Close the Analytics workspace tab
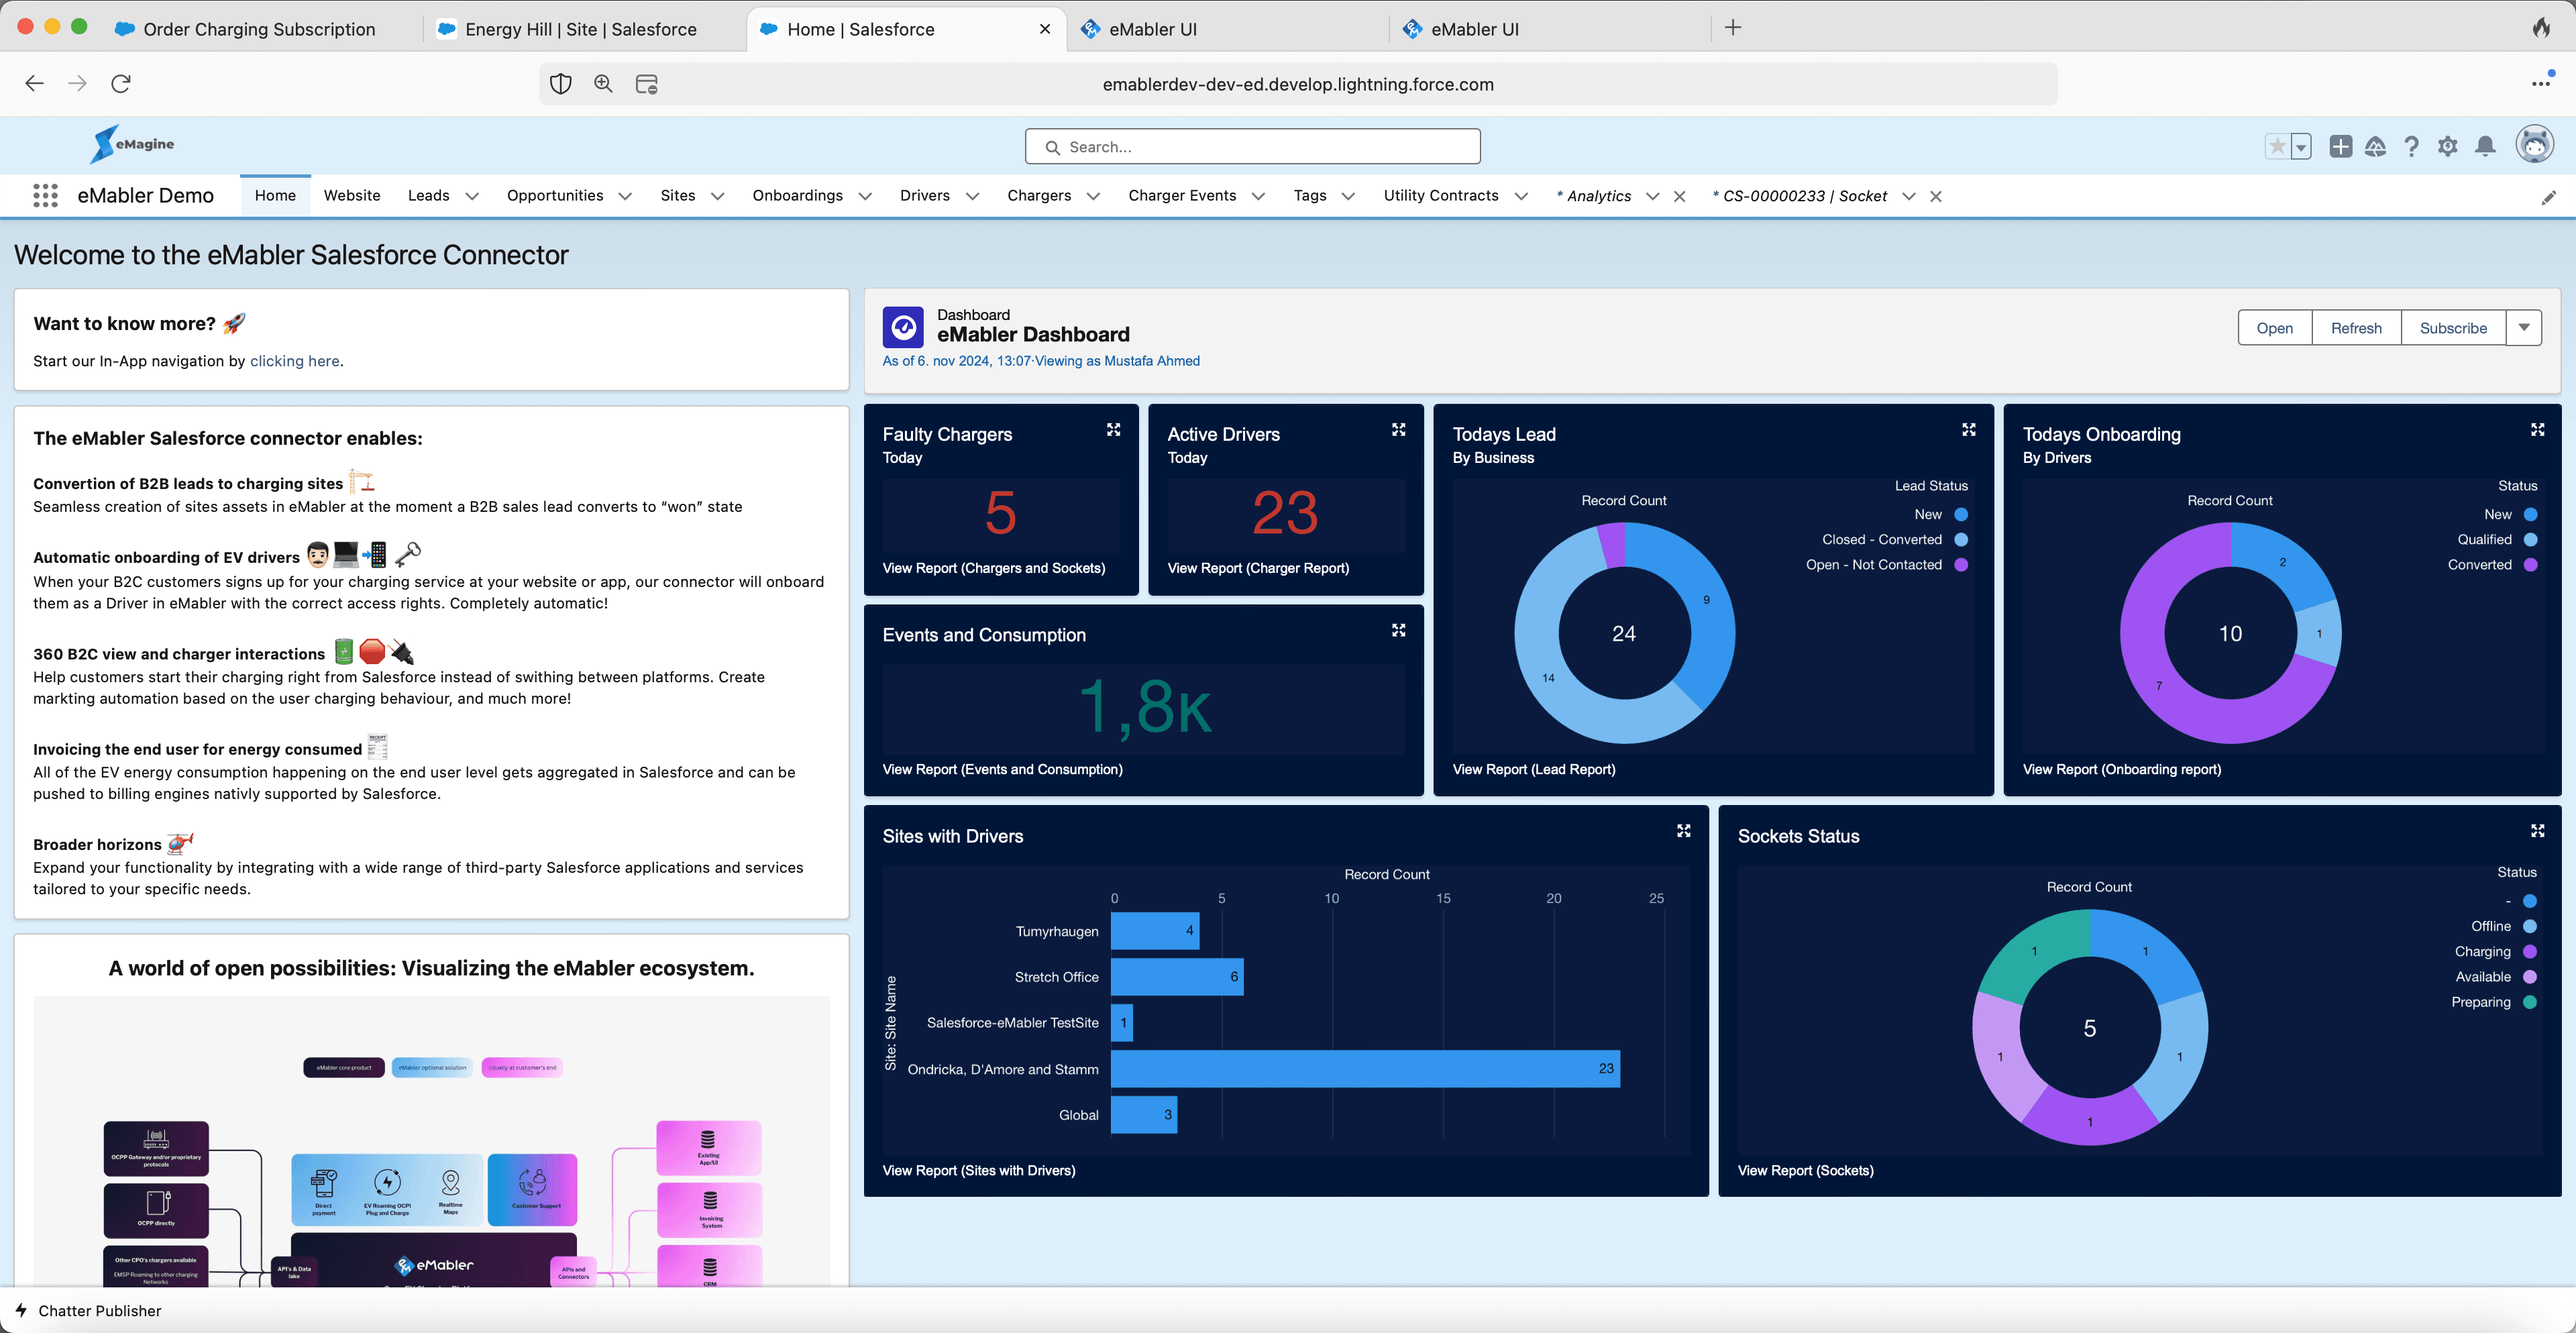Screen dimensions: 2576x1333 tap(1680, 197)
